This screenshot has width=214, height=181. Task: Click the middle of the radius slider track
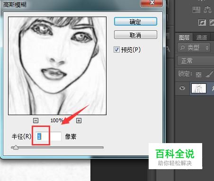tap(57, 147)
